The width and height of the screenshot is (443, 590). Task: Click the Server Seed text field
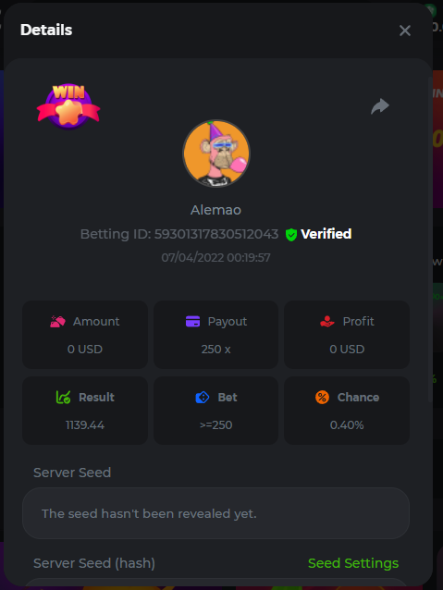coord(216,513)
